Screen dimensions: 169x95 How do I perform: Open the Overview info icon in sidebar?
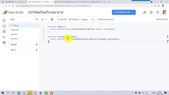4,21
